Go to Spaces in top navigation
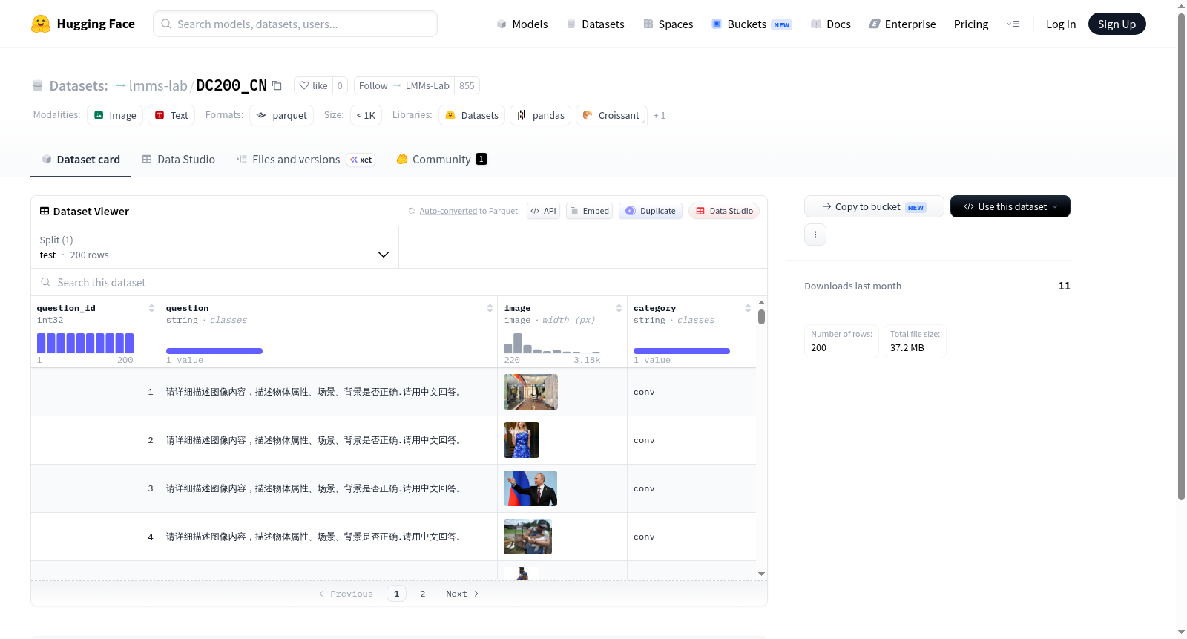Image resolution: width=1187 pixels, height=639 pixels. tap(668, 24)
